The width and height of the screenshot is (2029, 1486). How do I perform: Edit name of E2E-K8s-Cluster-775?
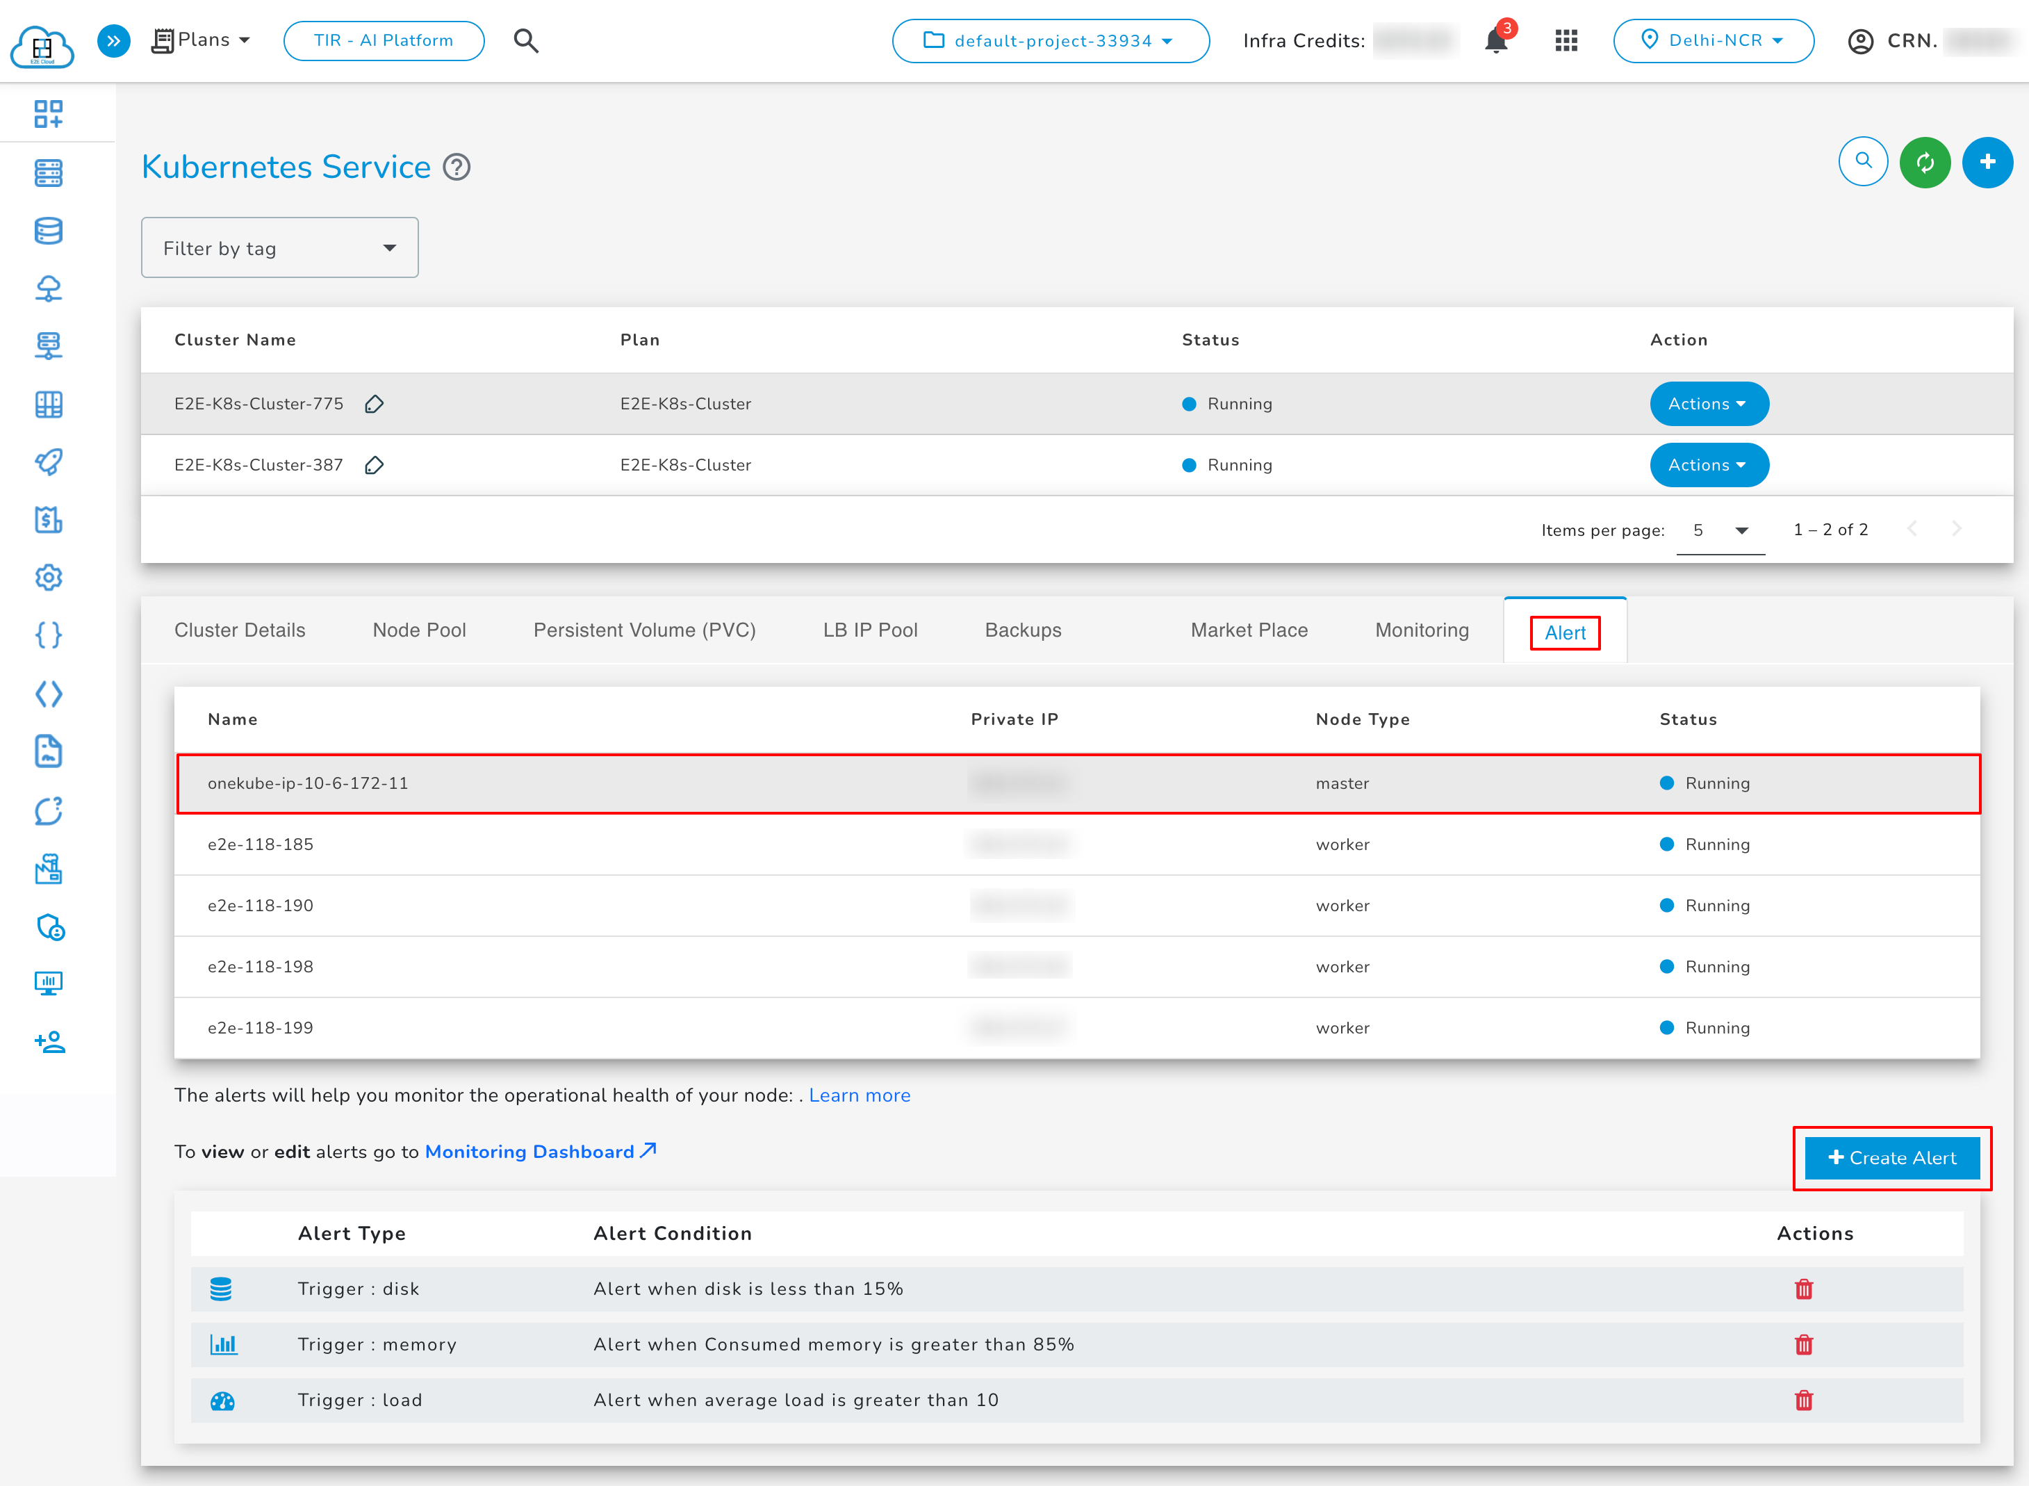point(375,404)
